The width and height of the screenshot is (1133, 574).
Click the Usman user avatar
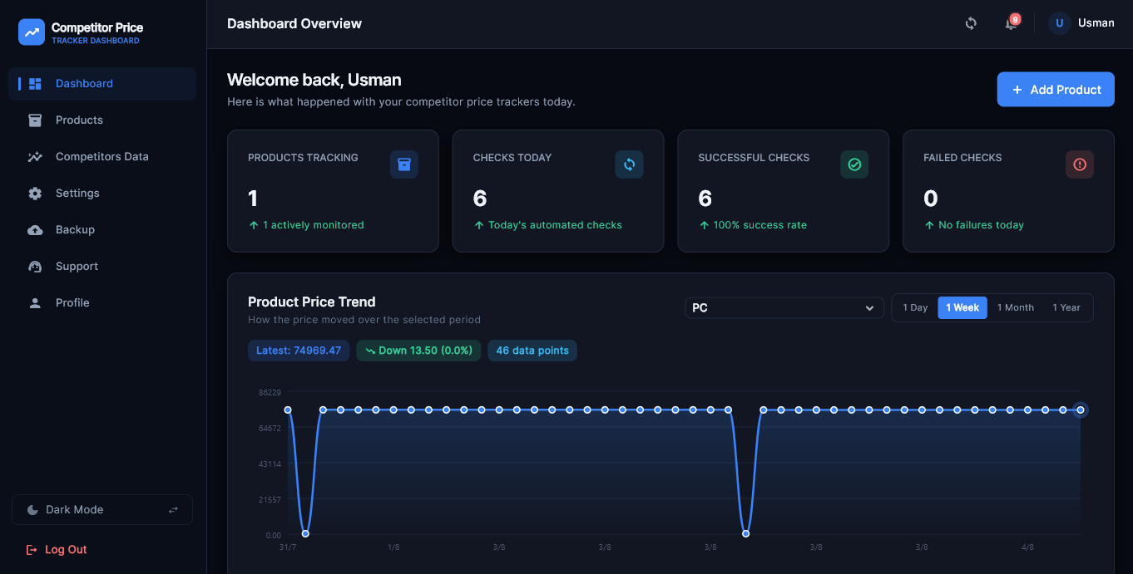click(x=1059, y=23)
